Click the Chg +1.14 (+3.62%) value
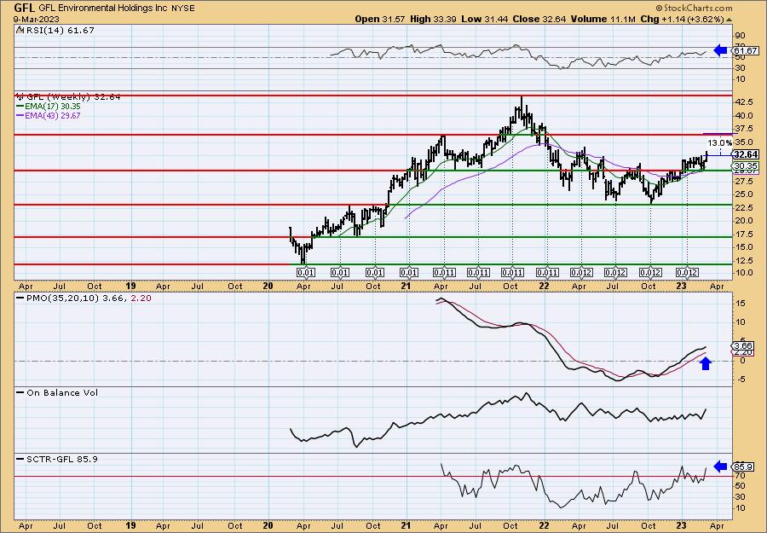This screenshot has height=533, width=767. [x=682, y=19]
